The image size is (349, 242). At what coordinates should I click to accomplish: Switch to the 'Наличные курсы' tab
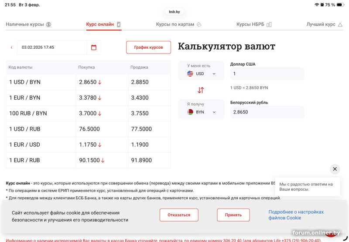(28, 24)
